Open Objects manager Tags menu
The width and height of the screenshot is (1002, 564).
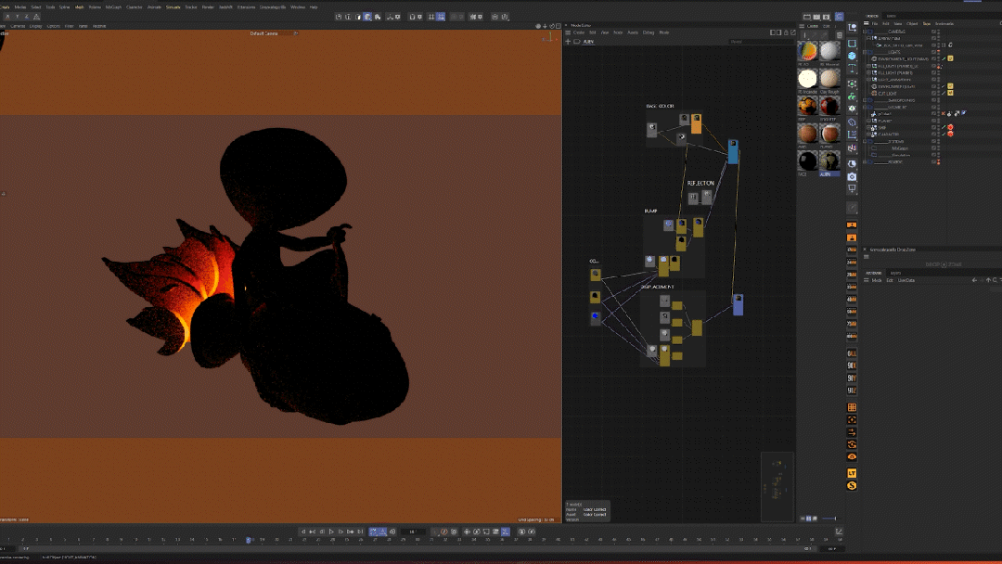click(x=926, y=23)
